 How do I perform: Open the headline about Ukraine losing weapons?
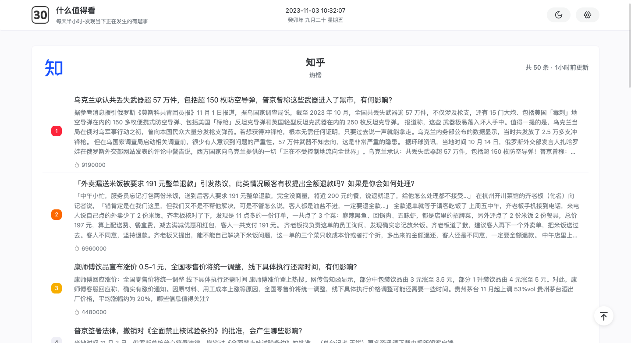pos(233,100)
